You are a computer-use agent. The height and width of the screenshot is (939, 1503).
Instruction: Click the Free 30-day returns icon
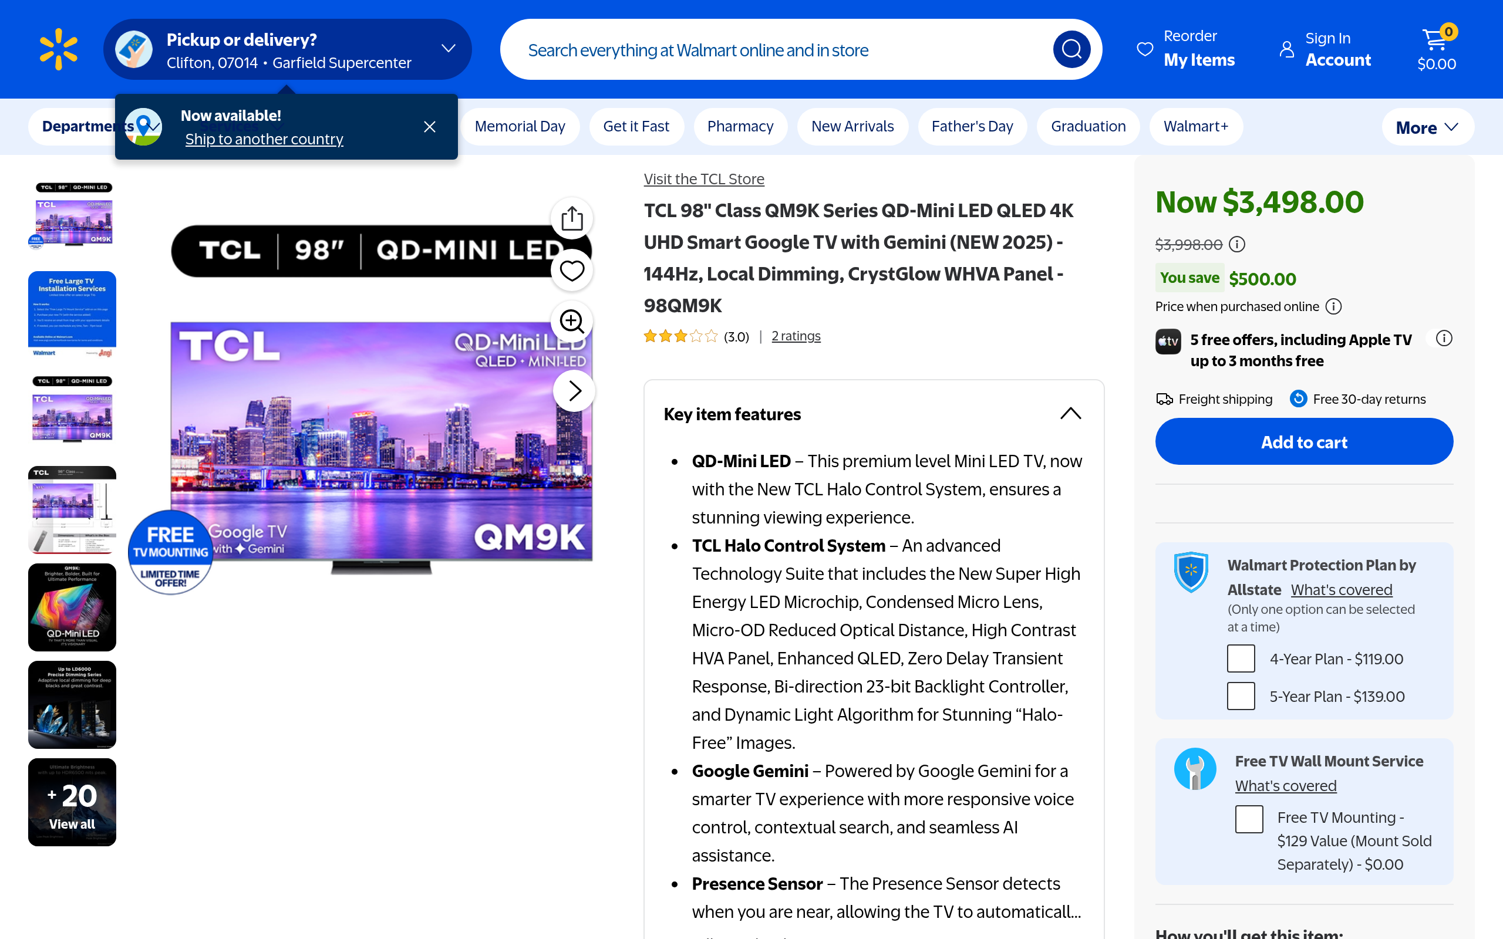point(1298,398)
